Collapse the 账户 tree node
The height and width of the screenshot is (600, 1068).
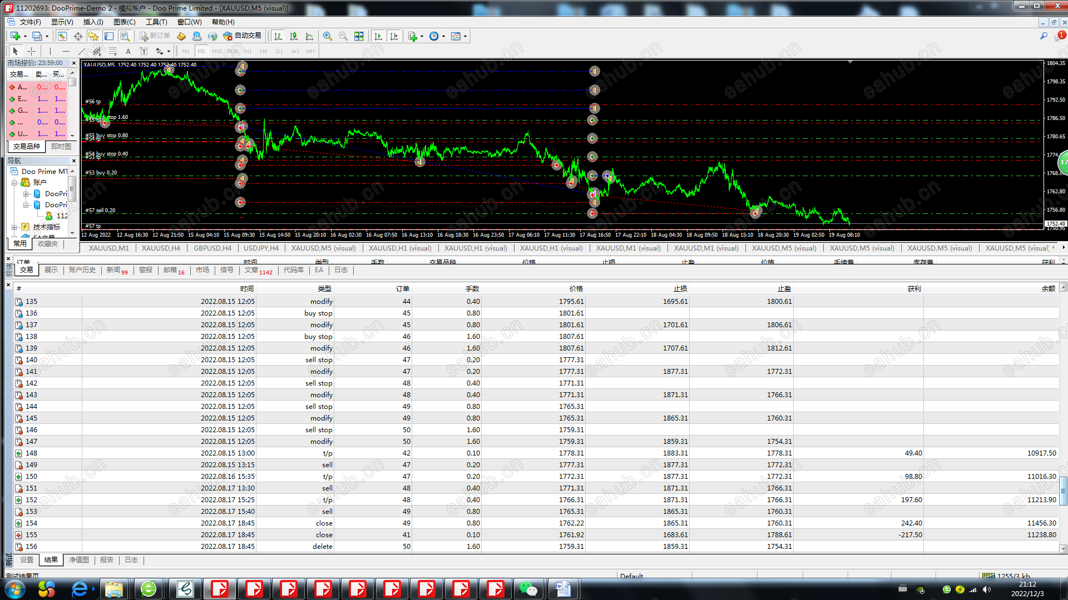14,182
